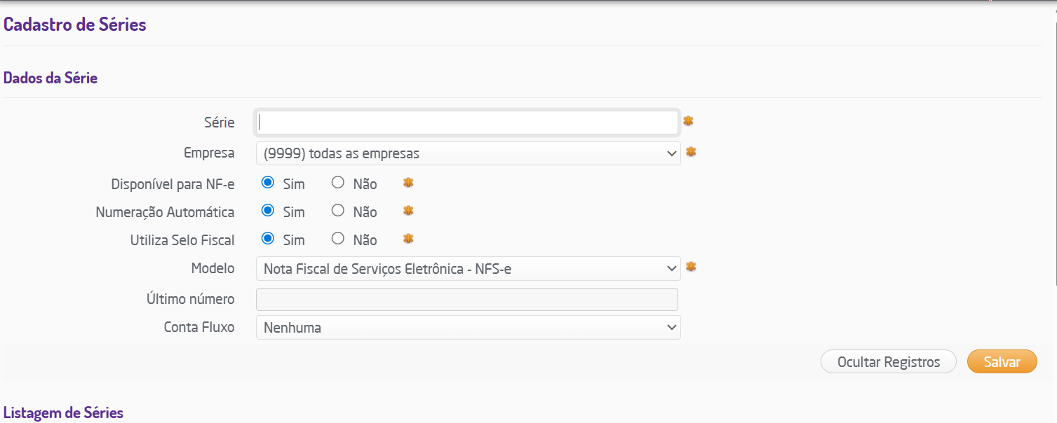Open the Conta Fluxo dropdown
The height and width of the screenshot is (423, 1057).
click(x=468, y=327)
